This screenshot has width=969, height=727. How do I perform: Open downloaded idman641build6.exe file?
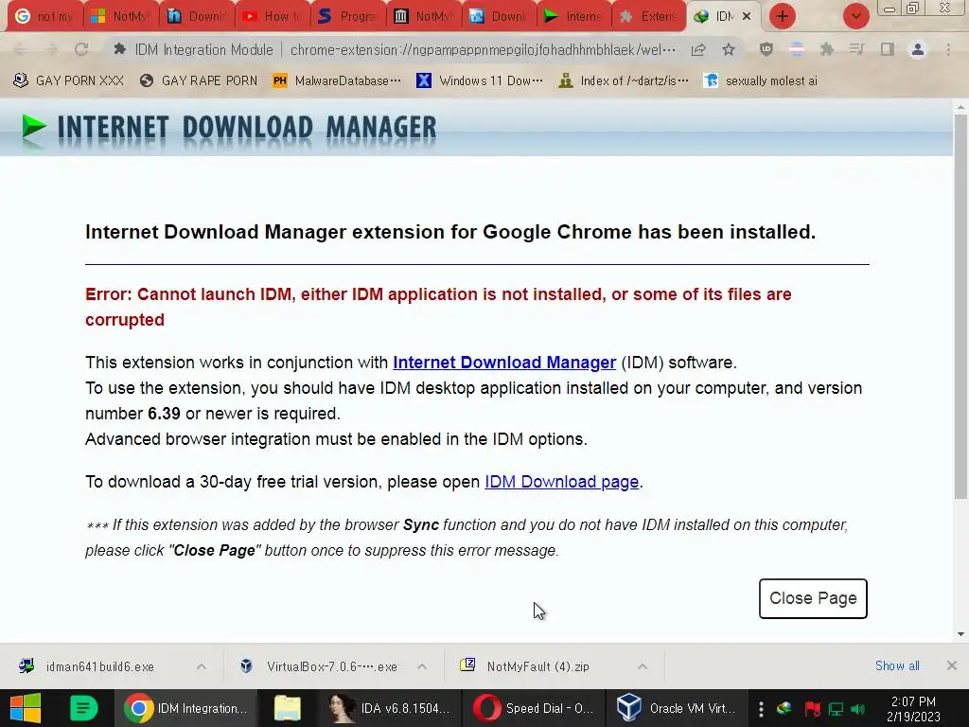pos(98,666)
